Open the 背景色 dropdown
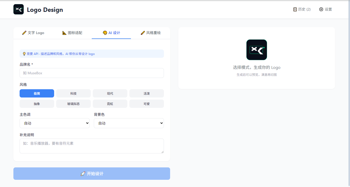The image size is (350, 187). [x=129, y=123]
